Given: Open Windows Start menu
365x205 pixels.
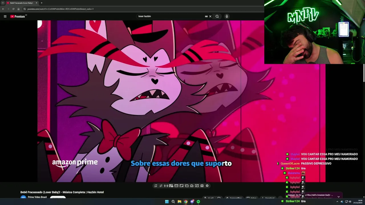Looking at the screenshot, I should pos(167,202).
